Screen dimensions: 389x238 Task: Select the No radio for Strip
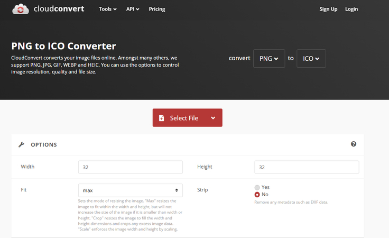pyautogui.click(x=257, y=195)
